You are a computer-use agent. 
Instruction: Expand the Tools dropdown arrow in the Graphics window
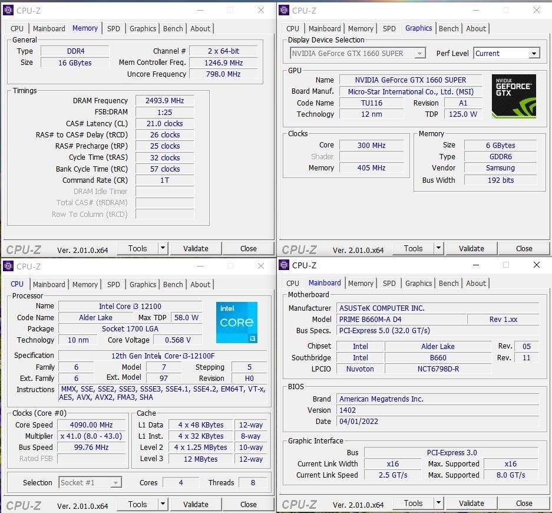tap(438, 248)
